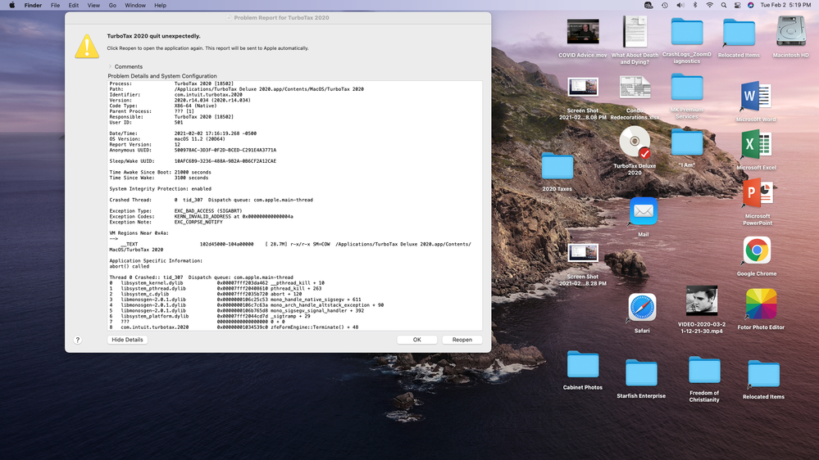Open the Edit menu
The height and width of the screenshot is (460, 819).
74,5
